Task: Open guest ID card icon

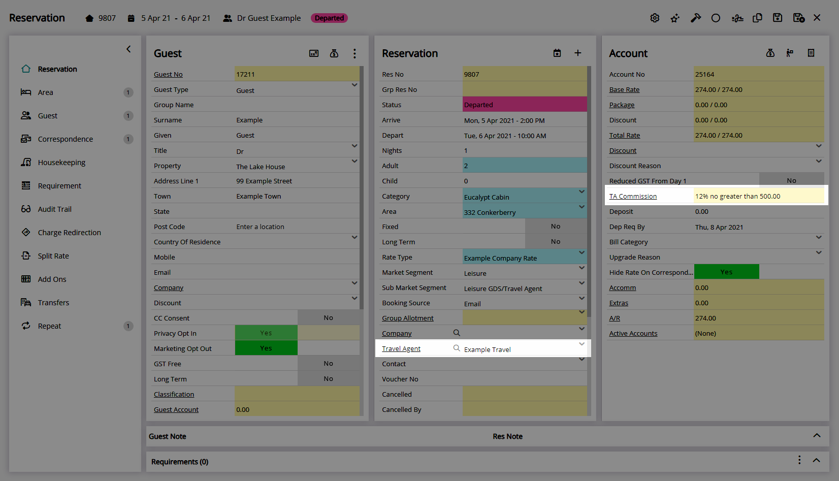Action: coord(314,53)
